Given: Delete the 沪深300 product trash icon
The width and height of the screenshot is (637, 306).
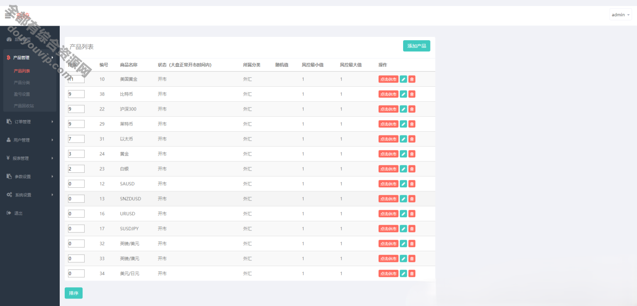Looking at the screenshot, I should click(x=411, y=109).
